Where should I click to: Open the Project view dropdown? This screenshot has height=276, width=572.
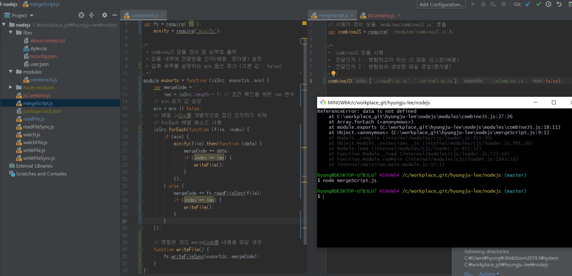point(31,16)
